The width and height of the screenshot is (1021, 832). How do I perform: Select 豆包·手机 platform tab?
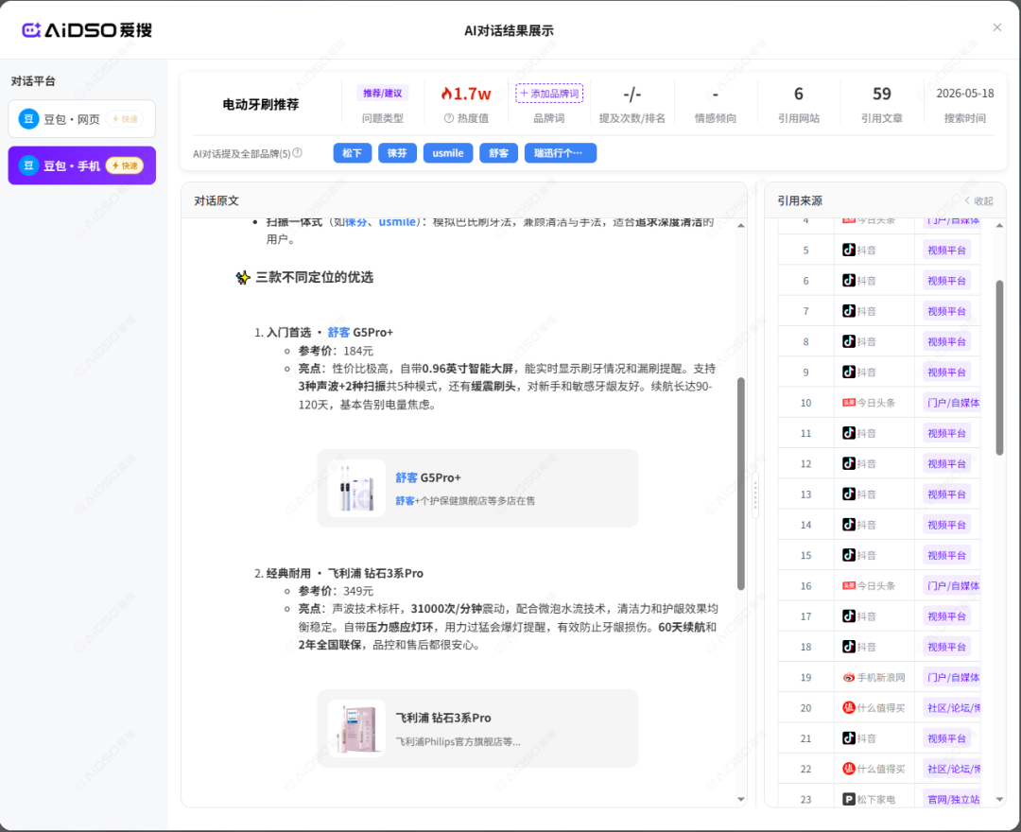pyautogui.click(x=82, y=165)
